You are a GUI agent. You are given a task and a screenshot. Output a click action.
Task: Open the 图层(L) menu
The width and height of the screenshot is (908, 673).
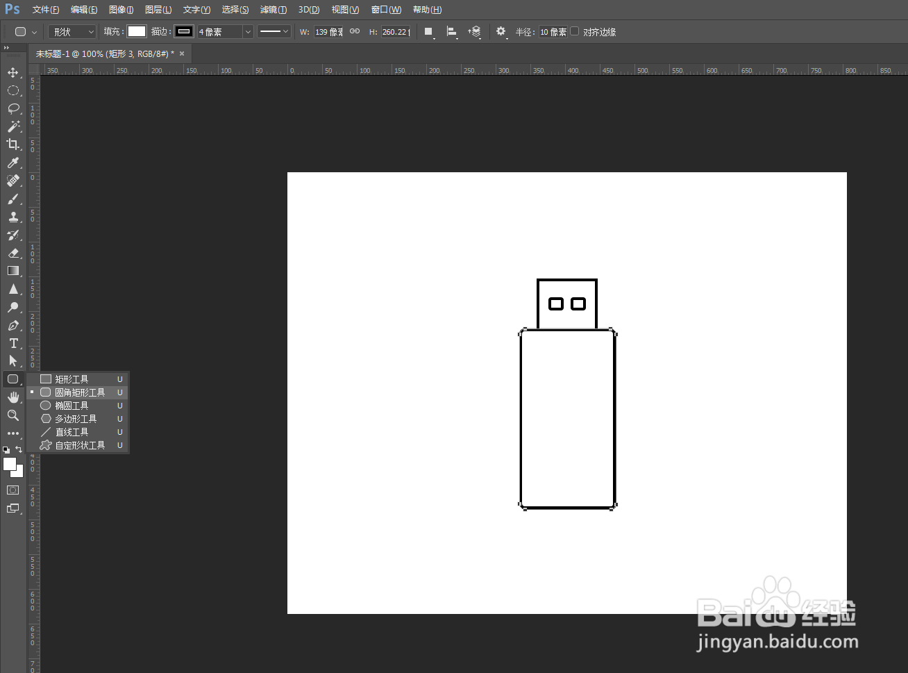tap(158, 10)
